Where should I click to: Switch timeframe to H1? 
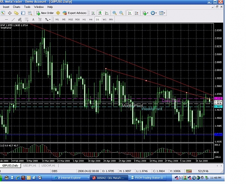[84, 20]
